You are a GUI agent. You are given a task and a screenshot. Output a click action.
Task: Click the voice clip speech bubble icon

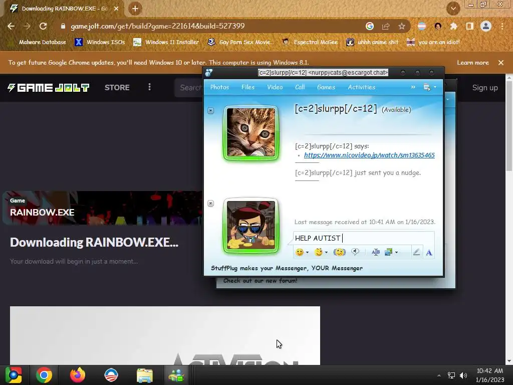[x=355, y=252]
